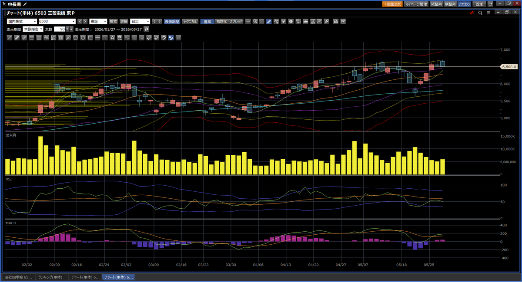Image resolution: width=522 pixels, height=282 pixels.
Task: Reset display period with the return arrow
Action: point(147,29)
